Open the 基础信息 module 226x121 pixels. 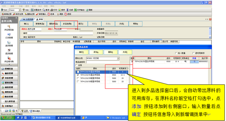click(9, 69)
